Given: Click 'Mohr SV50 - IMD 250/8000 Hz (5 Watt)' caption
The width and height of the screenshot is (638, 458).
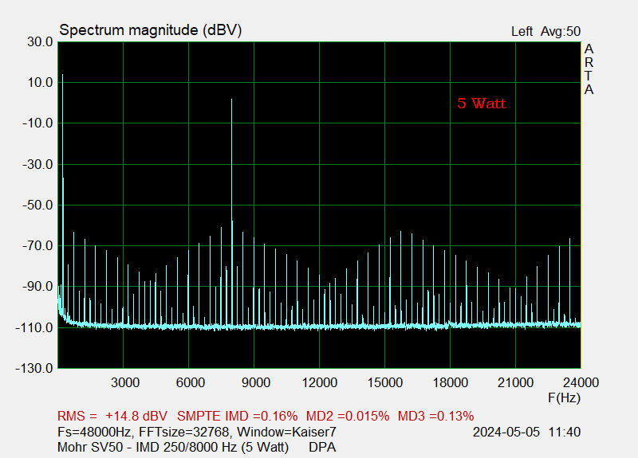Looking at the screenshot, I should pyautogui.click(x=173, y=447).
